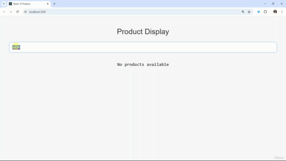
Task: Focus the product search input field
Action: click(x=143, y=47)
